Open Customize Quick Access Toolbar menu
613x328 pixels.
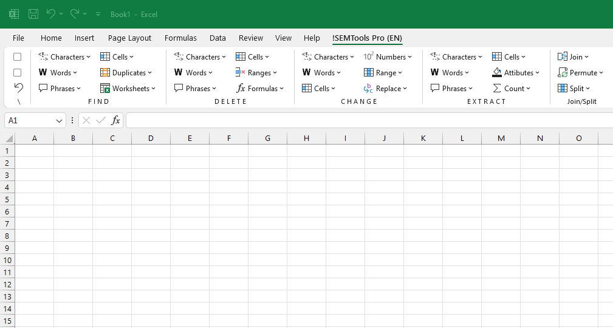98,14
